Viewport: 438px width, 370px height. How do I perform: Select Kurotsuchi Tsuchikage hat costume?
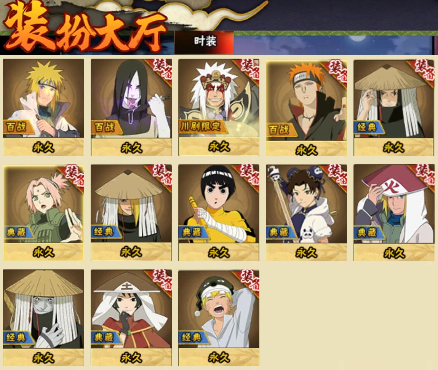click(x=131, y=317)
